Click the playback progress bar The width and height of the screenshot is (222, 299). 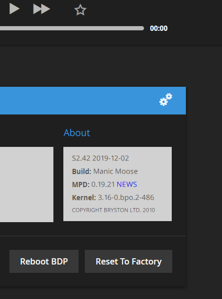click(72, 28)
